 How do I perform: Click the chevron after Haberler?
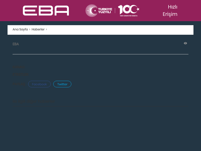(46, 29)
